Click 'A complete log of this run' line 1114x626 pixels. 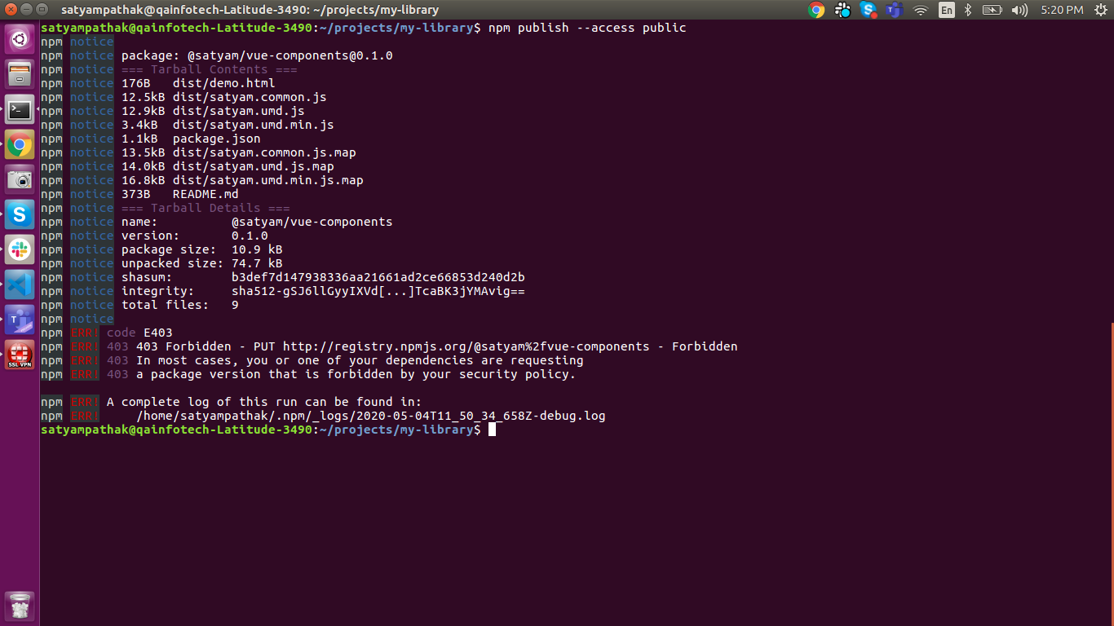point(264,402)
